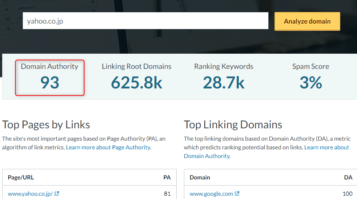Click the Linking Root Domains label
The height and width of the screenshot is (199, 357).
pyautogui.click(x=136, y=66)
